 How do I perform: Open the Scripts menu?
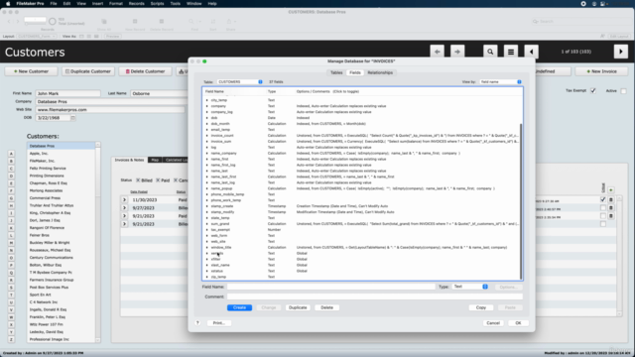[157, 4]
